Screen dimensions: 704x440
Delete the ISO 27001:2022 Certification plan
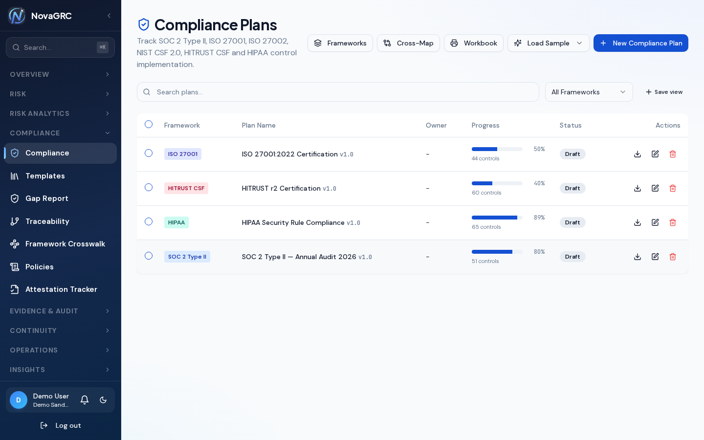(x=673, y=154)
